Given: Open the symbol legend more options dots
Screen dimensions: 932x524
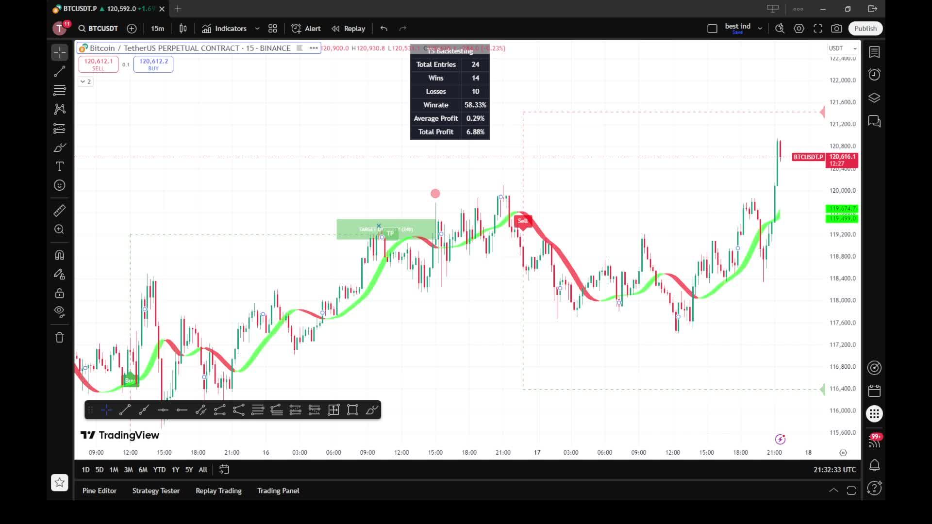Looking at the screenshot, I should pos(314,48).
